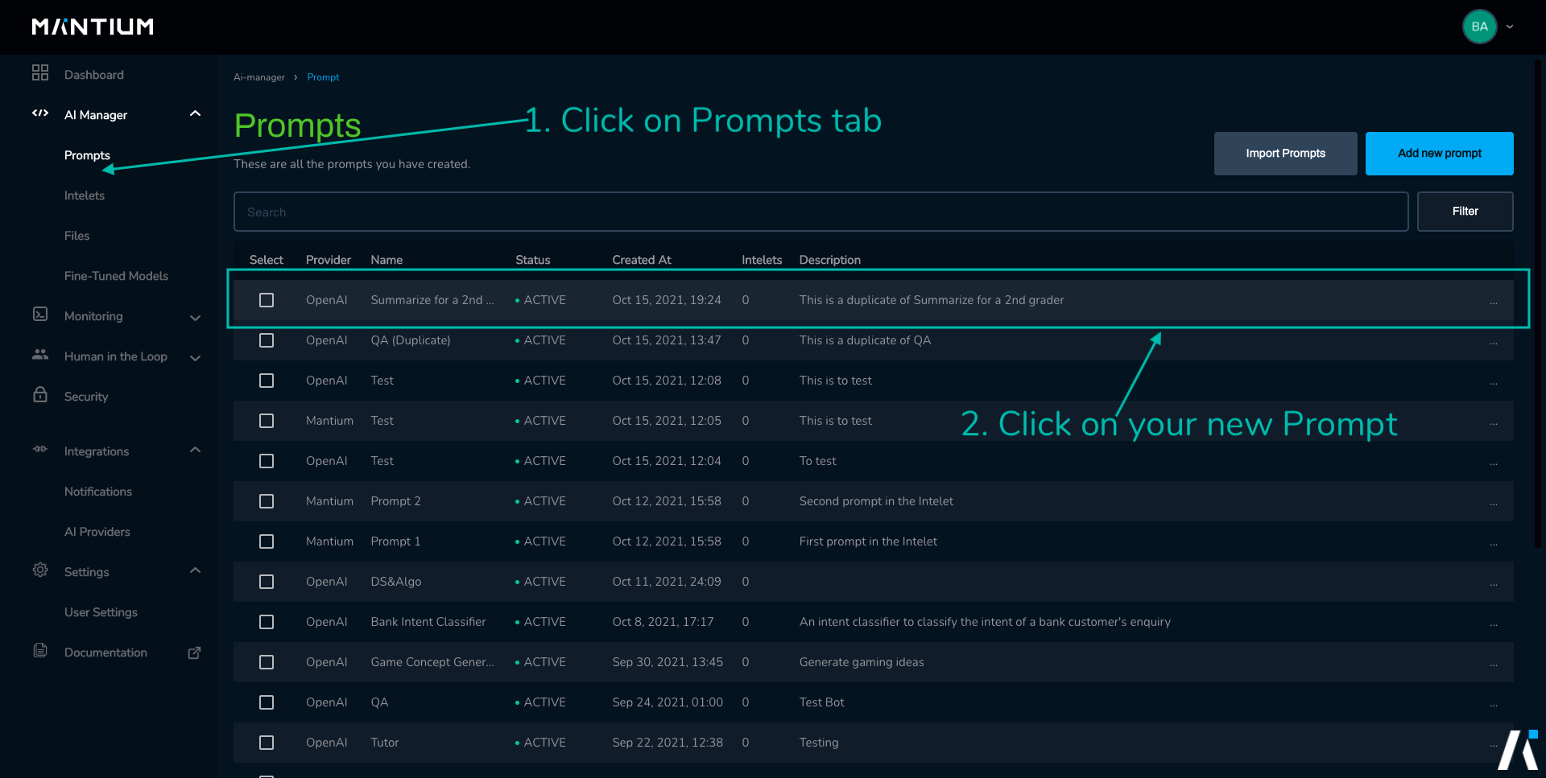
Task: Click the Status column header
Action: tap(533, 260)
